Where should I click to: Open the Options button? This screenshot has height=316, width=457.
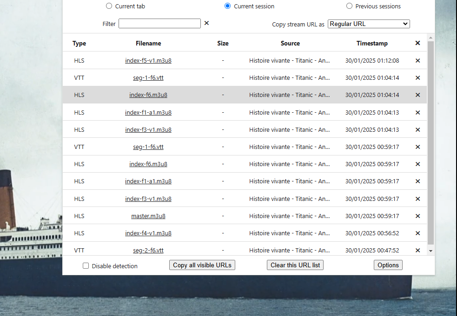[x=388, y=265]
